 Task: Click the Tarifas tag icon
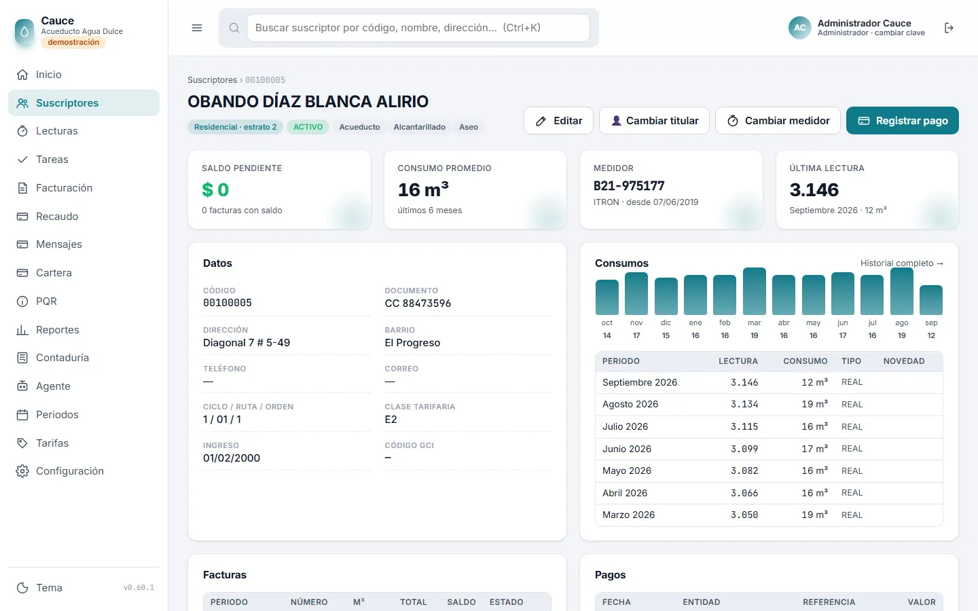pos(22,443)
